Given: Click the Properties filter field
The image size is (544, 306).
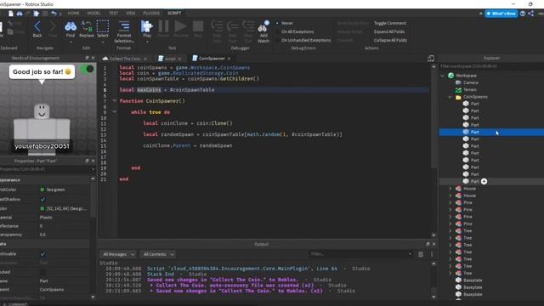Looking at the screenshot, I should [x=47, y=169].
